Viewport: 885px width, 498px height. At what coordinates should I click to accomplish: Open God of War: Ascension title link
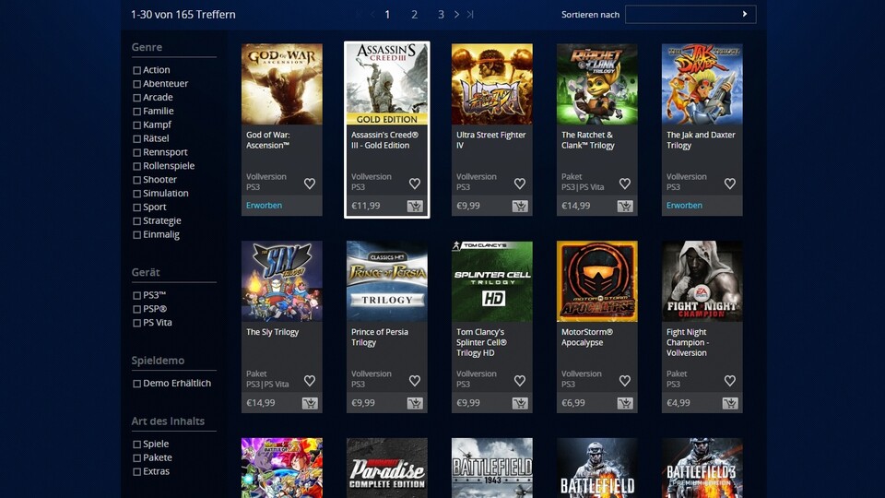268,140
